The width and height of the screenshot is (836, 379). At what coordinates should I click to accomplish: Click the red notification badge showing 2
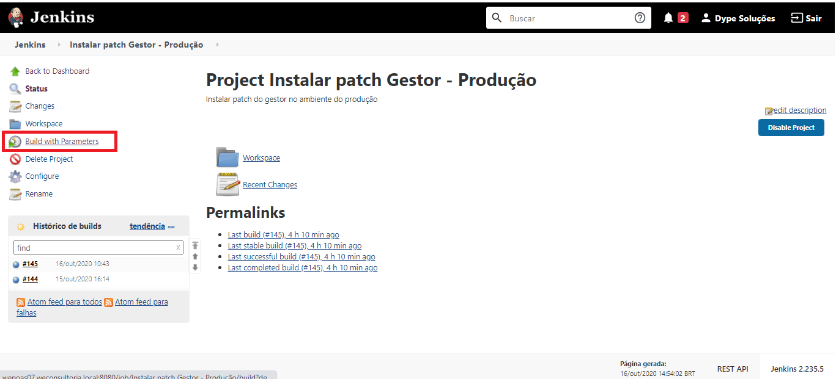pyautogui.click(x=682, y=18)
